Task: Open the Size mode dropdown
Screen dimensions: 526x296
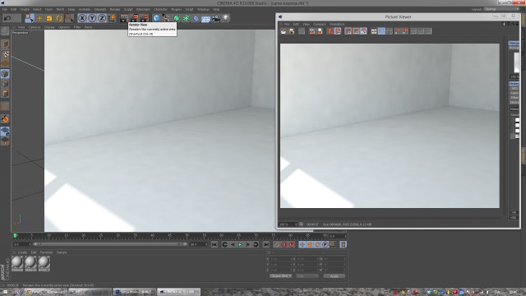Action: click(x=307, y=276)
